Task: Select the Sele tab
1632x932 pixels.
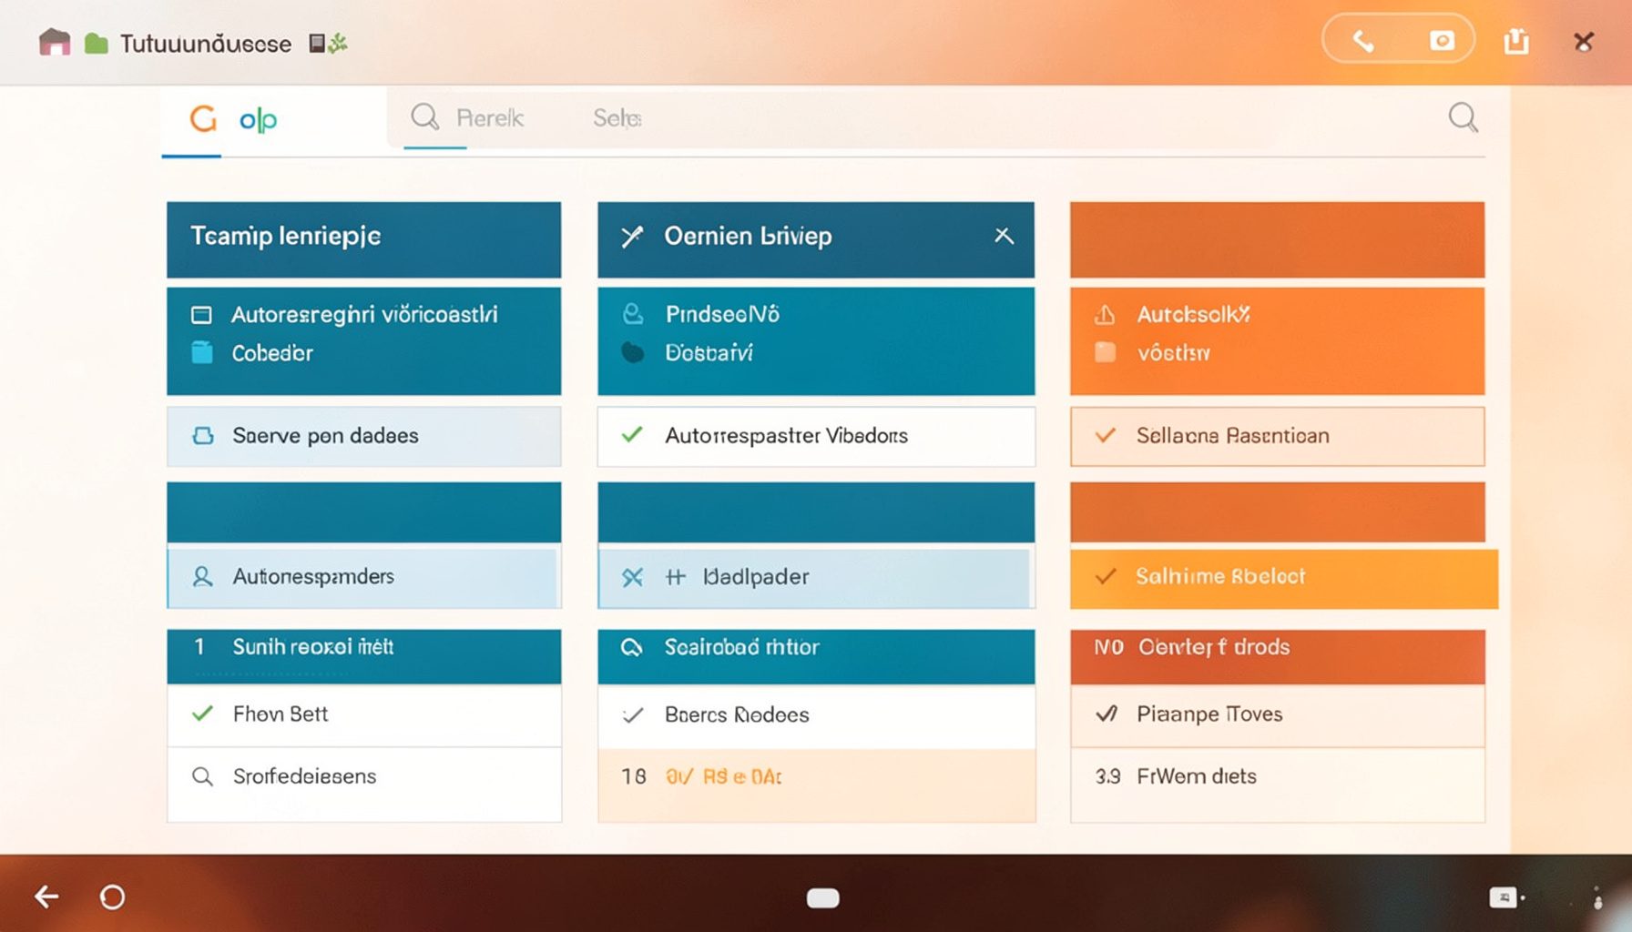Action: [x=617, y=117]
